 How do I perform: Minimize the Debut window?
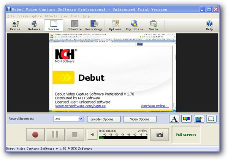[202, 9]
